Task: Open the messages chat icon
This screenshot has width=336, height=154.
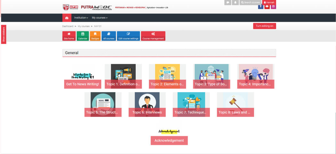Action: (228, 3)
